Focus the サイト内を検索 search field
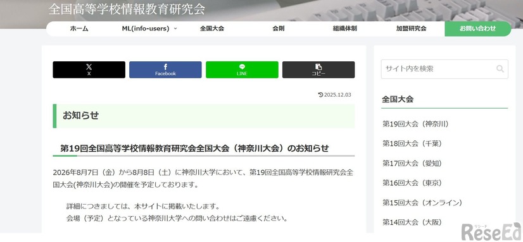This screenshot has height=242, width=523. click(444, 69)
